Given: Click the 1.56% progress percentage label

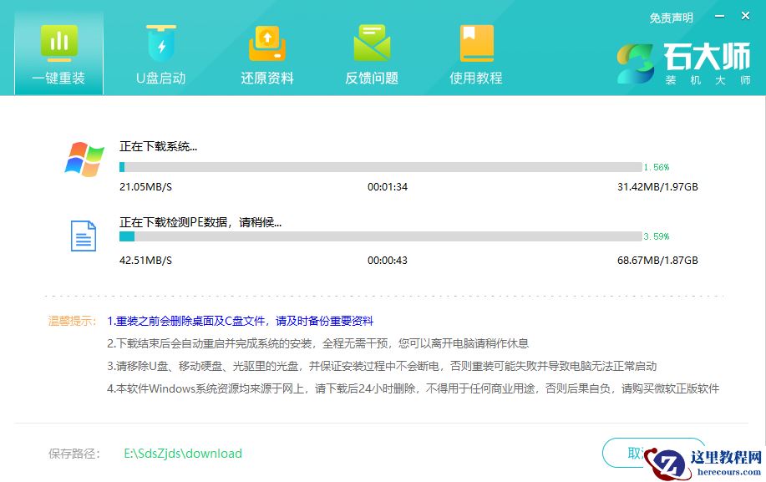Looking at the screenshot, I should [x=657, y=166].
